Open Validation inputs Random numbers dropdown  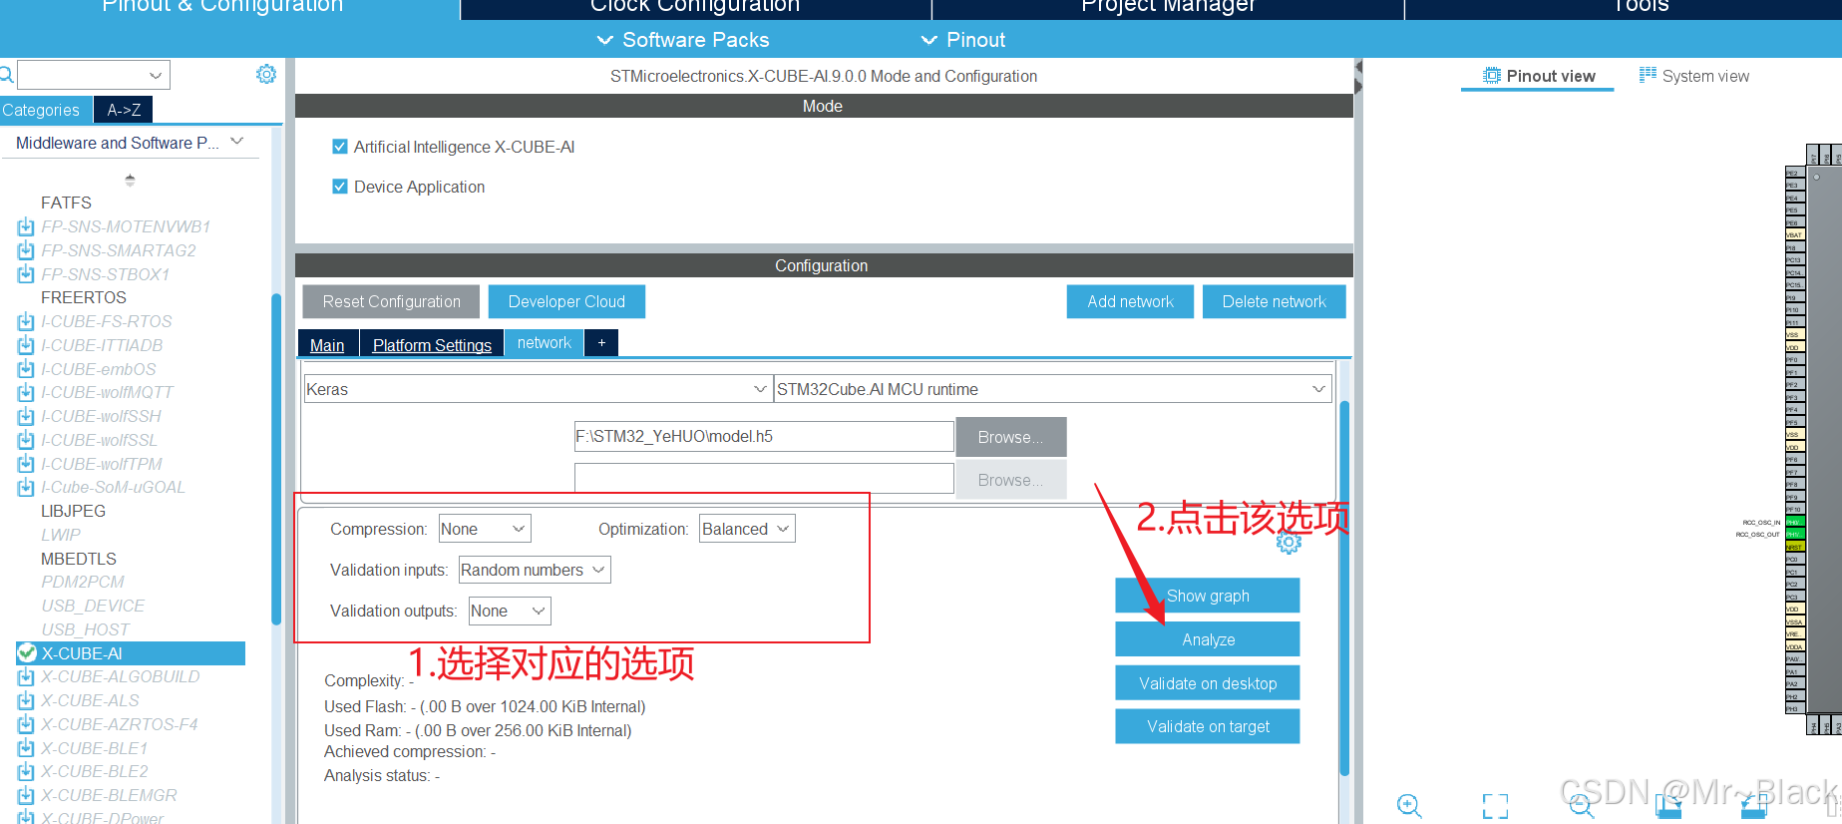click(535, 570)
